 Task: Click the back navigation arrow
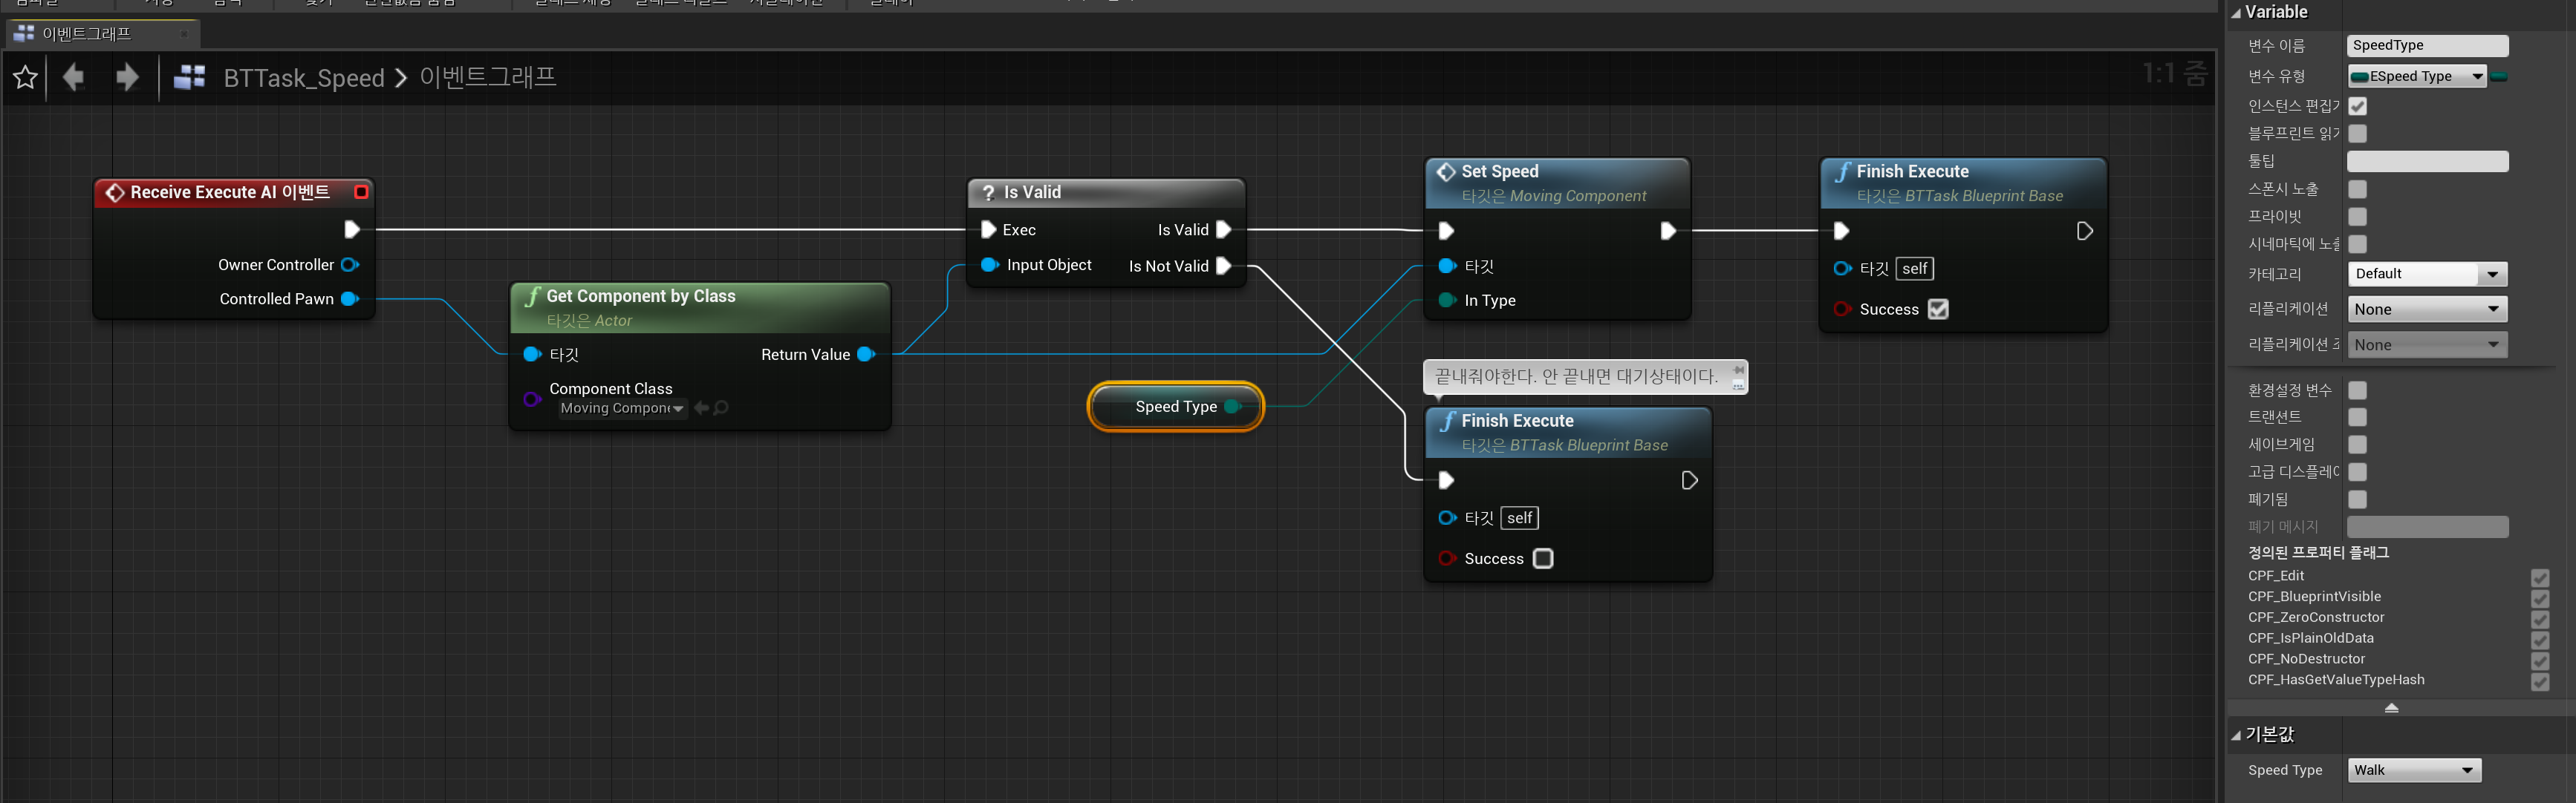pyautogui.click(x=73, y=77)
